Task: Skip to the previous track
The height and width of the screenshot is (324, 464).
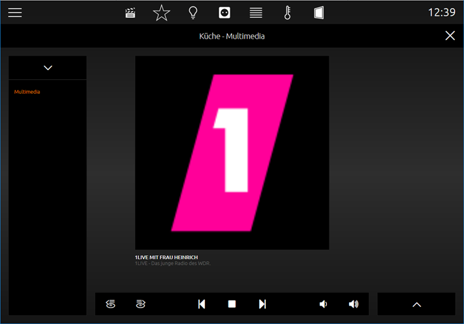Action: pyautogui.click(x=201, y=304)
